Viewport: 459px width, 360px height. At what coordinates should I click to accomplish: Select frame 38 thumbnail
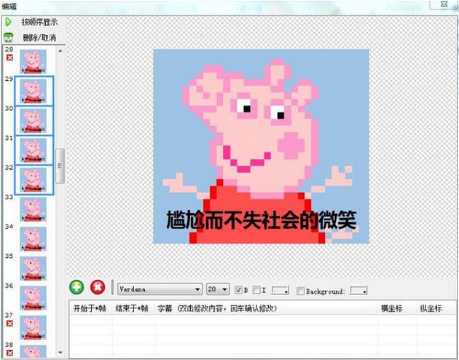click(33, 351)
